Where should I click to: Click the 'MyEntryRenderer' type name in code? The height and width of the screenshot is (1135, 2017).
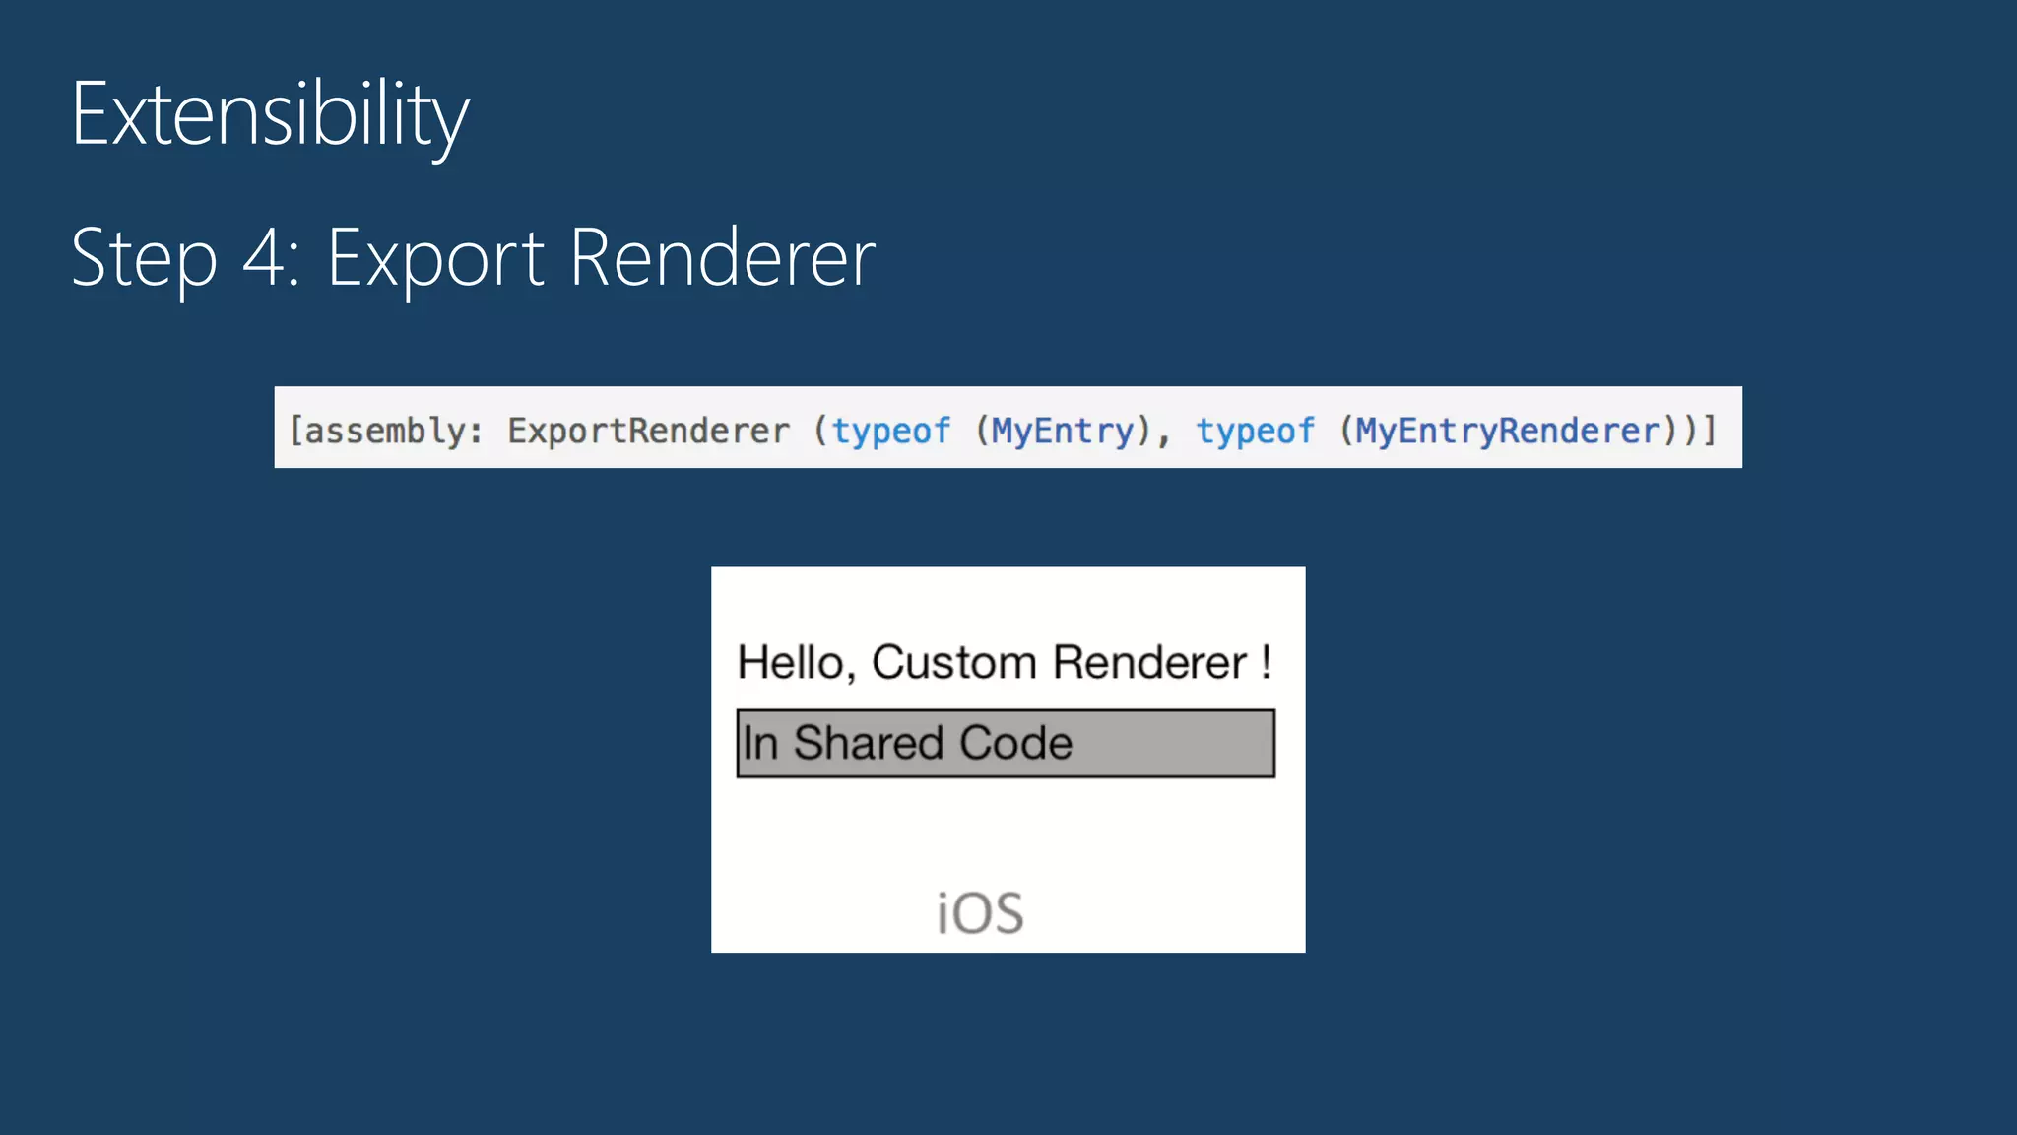click(1508, 432)
